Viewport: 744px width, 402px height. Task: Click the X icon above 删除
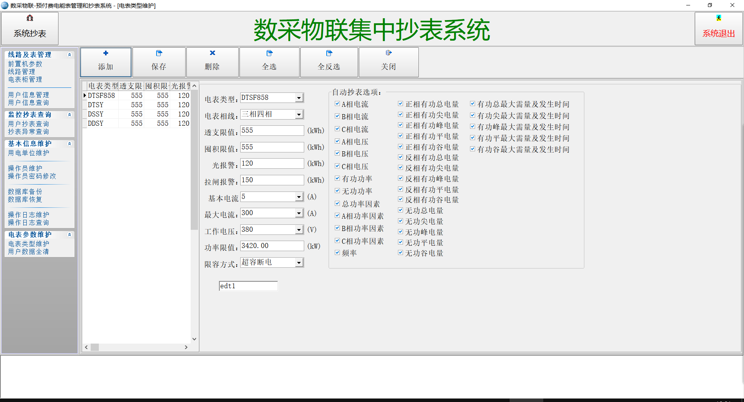212,53
